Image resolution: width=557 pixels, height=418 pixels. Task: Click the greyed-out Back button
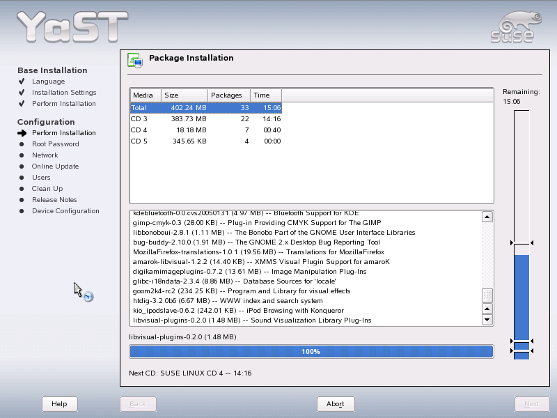[138, 404]
